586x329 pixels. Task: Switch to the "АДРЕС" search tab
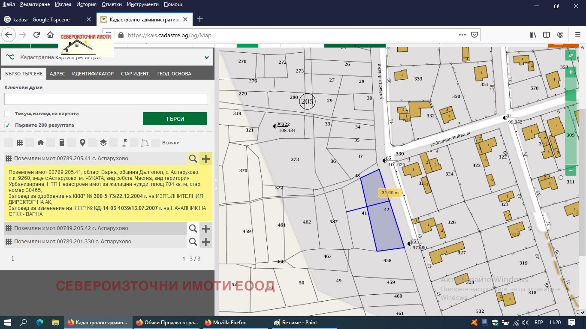pyautogui.click(x=57, y=74)
